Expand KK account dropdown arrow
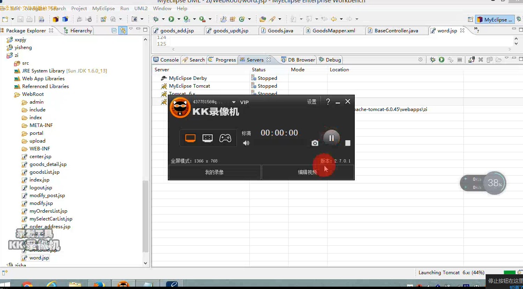 (x=234, y=102)
